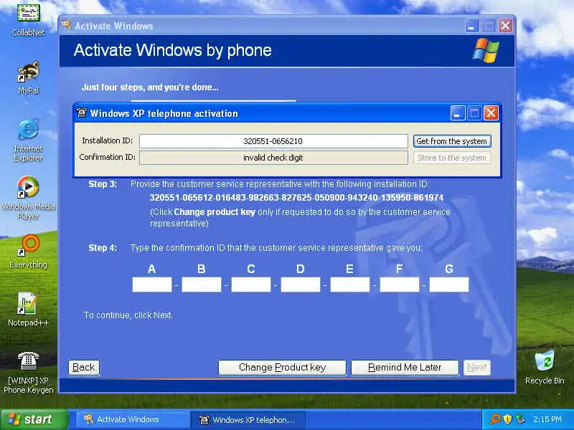The image size is (574, 430).
Task: Click the telephone icon in the keygen title bar
Action: [81, 113]
